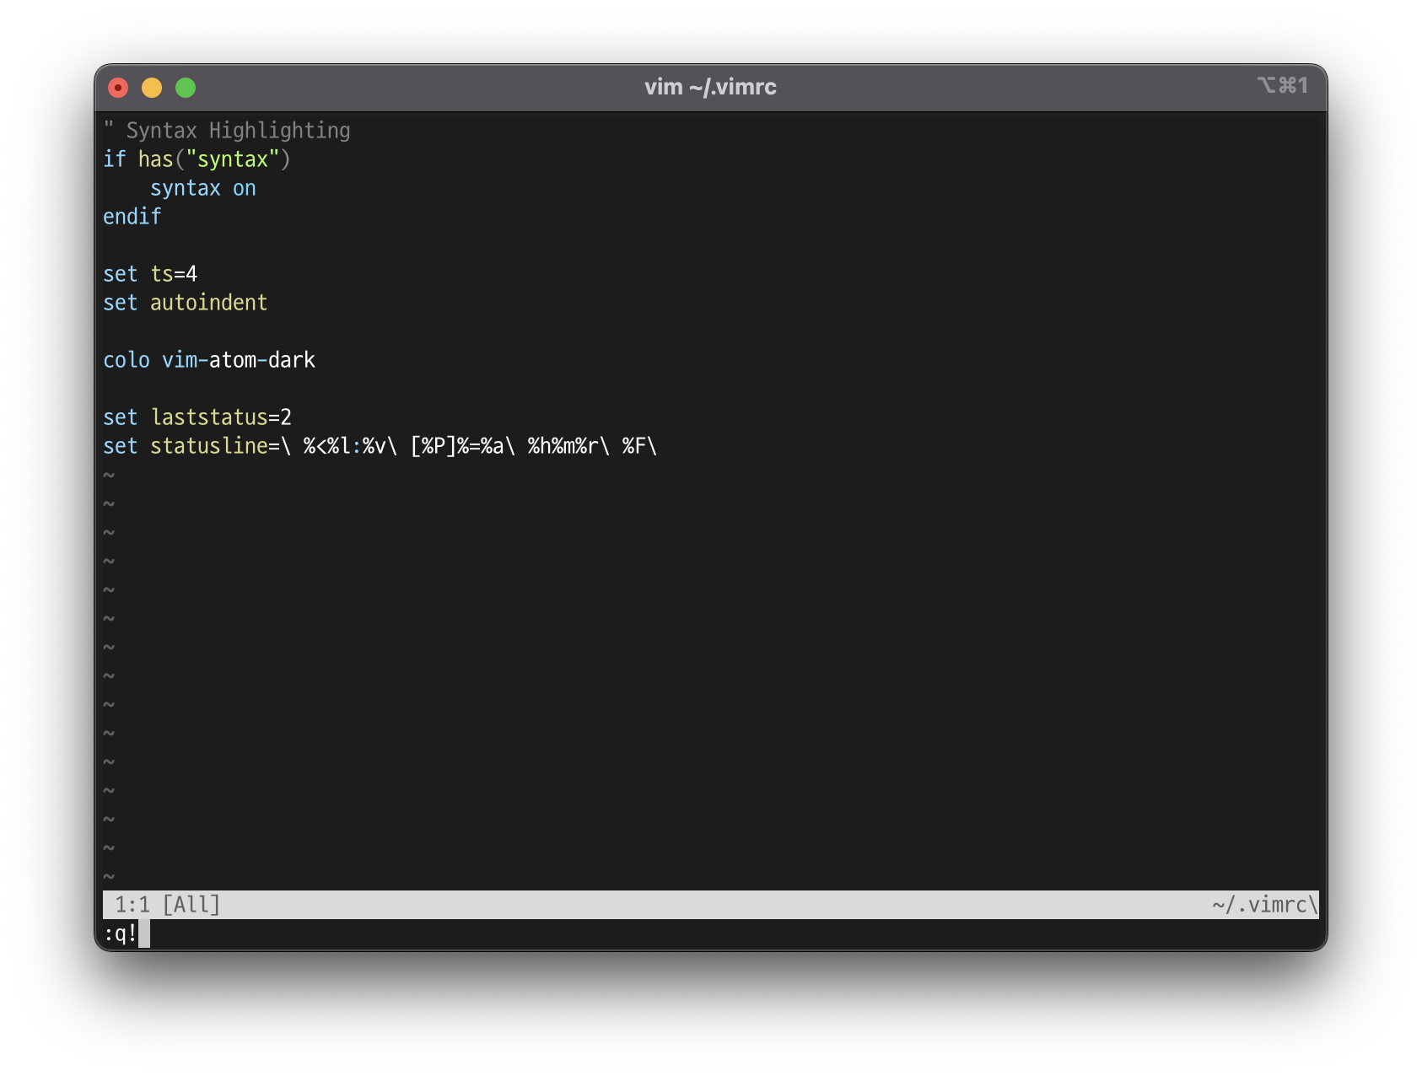Viewport: 1422px width, 1076px height.
Task: Click the "~/.vimrc\" filename in status line
Action: click(x=1265, y=905)
